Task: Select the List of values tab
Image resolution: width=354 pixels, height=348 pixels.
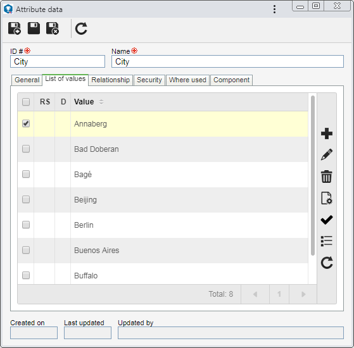Action: [x=65, y=79]
